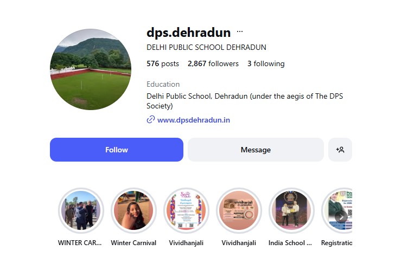
Task: View the 3 following list
Action: coord(266,63)
